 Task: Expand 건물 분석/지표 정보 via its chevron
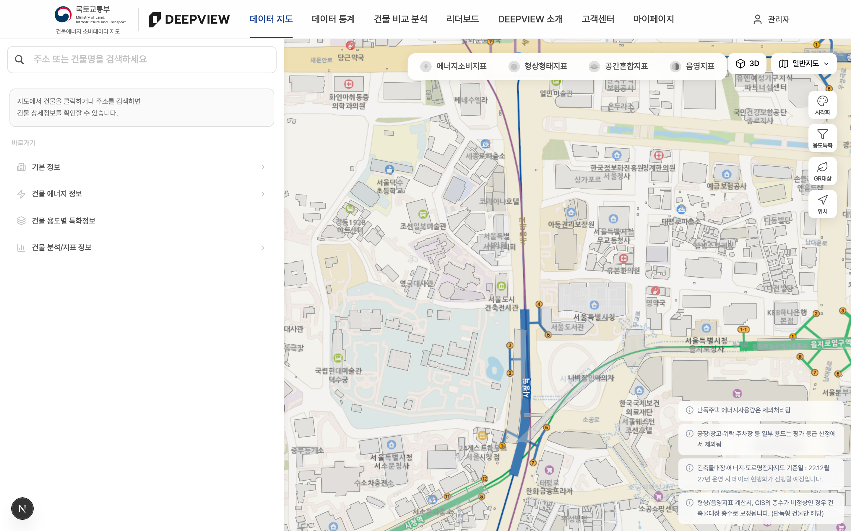[263, 248]
